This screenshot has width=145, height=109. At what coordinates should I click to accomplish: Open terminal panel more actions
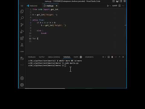tap(116, 57)
